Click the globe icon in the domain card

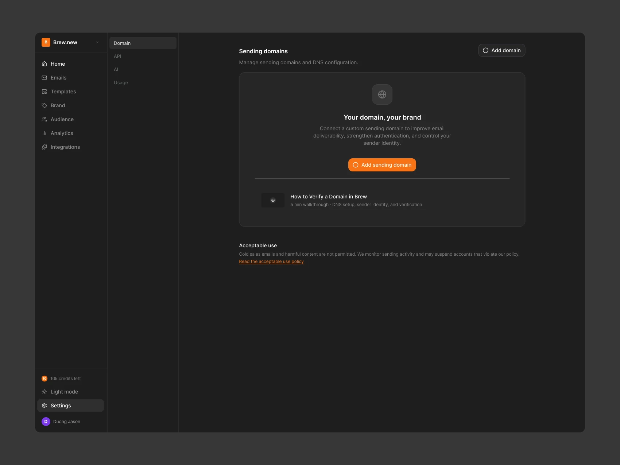(382, 94)
